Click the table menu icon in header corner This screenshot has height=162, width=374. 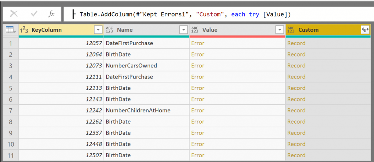click(11, 30)
